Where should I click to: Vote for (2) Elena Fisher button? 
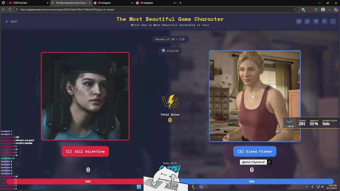tap(255, 151)
